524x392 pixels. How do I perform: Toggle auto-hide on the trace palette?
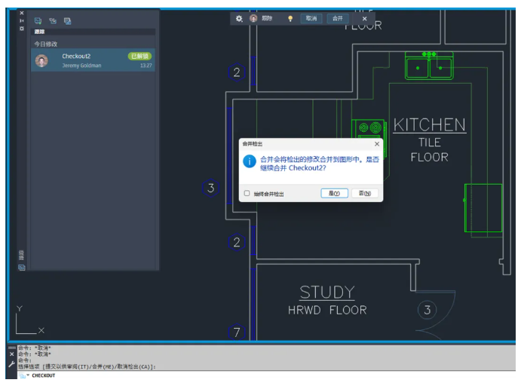point(21,21)
